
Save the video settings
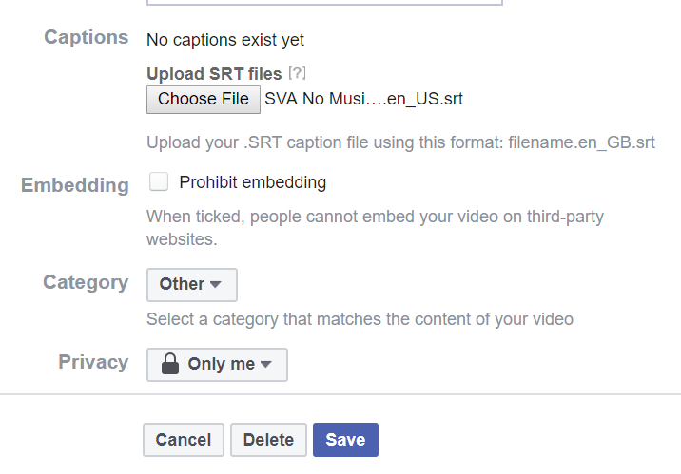(x=345, y=440)
